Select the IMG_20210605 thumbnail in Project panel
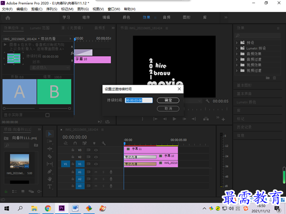 click(x=20, y=161)
